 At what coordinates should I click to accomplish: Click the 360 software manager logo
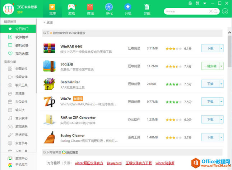click(9, 9)
